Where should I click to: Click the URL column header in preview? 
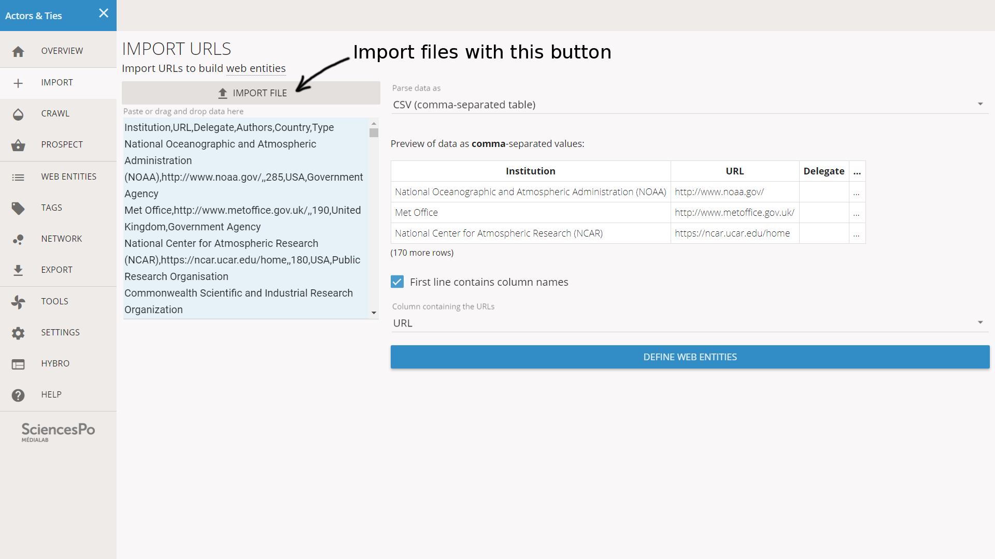pyautogui.click(x=734, y=171)
